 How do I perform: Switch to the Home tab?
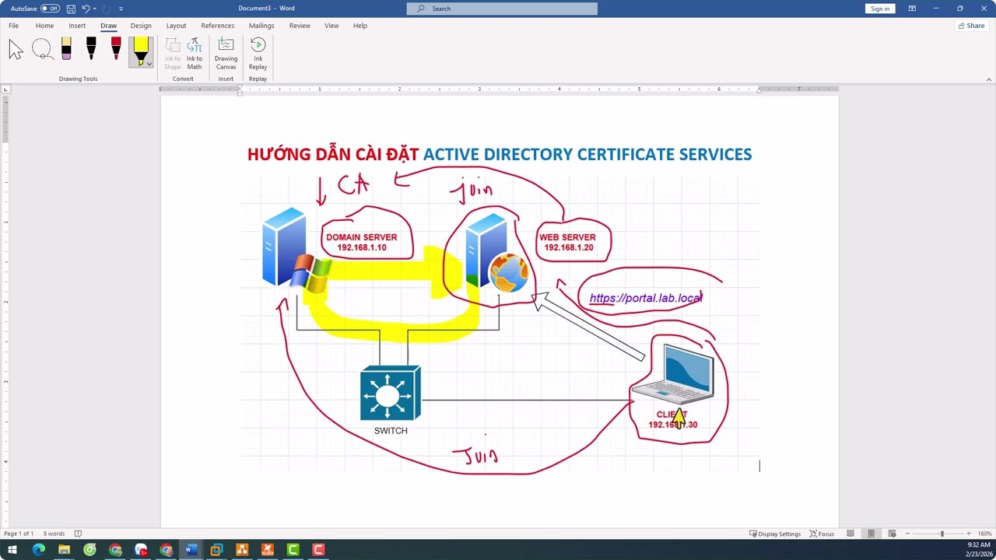[x=44, y=26]
